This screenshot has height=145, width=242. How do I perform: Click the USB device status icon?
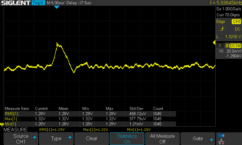pyautogui.click(x=221, y=136)
